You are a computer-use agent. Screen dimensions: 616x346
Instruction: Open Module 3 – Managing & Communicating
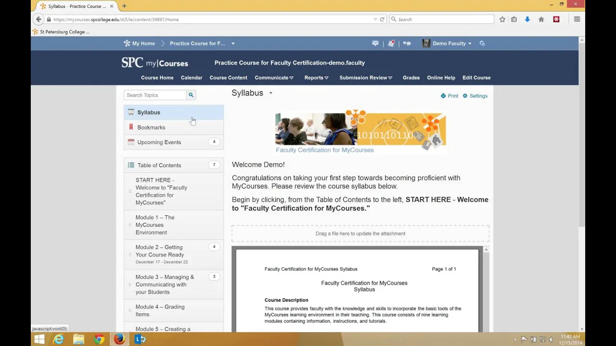pyautogui.click(x=174, y=284)
